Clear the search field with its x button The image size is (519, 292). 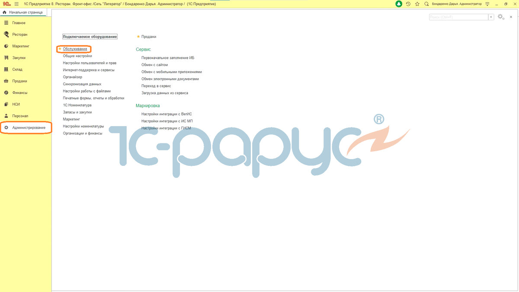tap(491, 17)
